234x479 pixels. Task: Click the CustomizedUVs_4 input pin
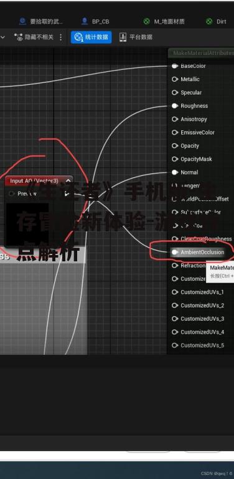175,332
